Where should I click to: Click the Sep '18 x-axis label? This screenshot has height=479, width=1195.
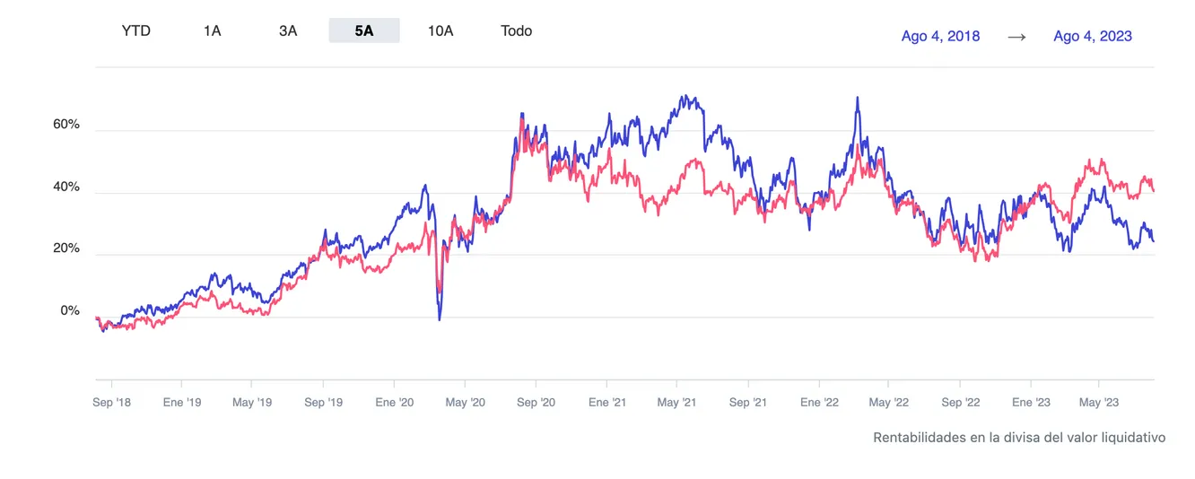click(x=111, y=403)
